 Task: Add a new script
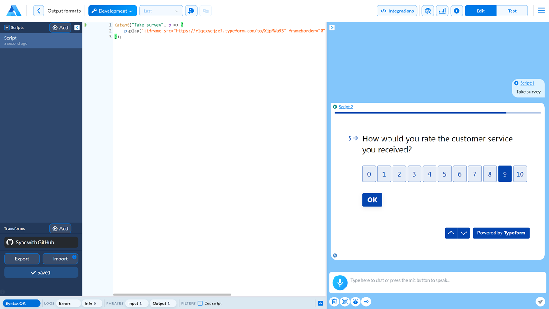tap(60, 27)
